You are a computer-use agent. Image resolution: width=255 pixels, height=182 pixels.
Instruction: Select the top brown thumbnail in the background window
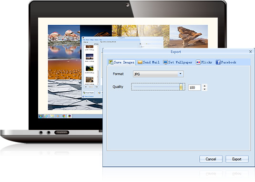tap(90, 47)
